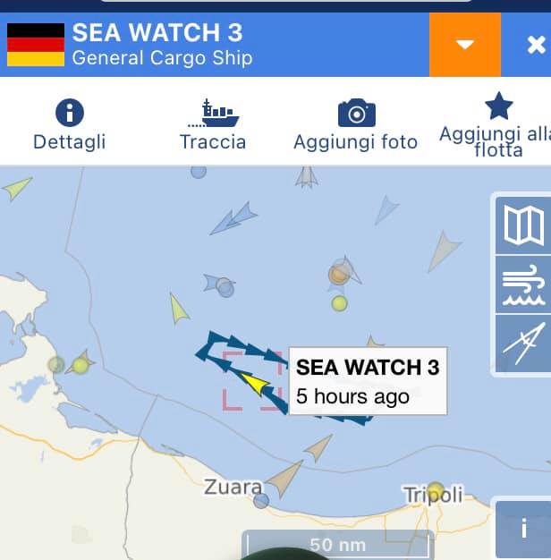Click the 50 nm scale bar

coord(338,545)
